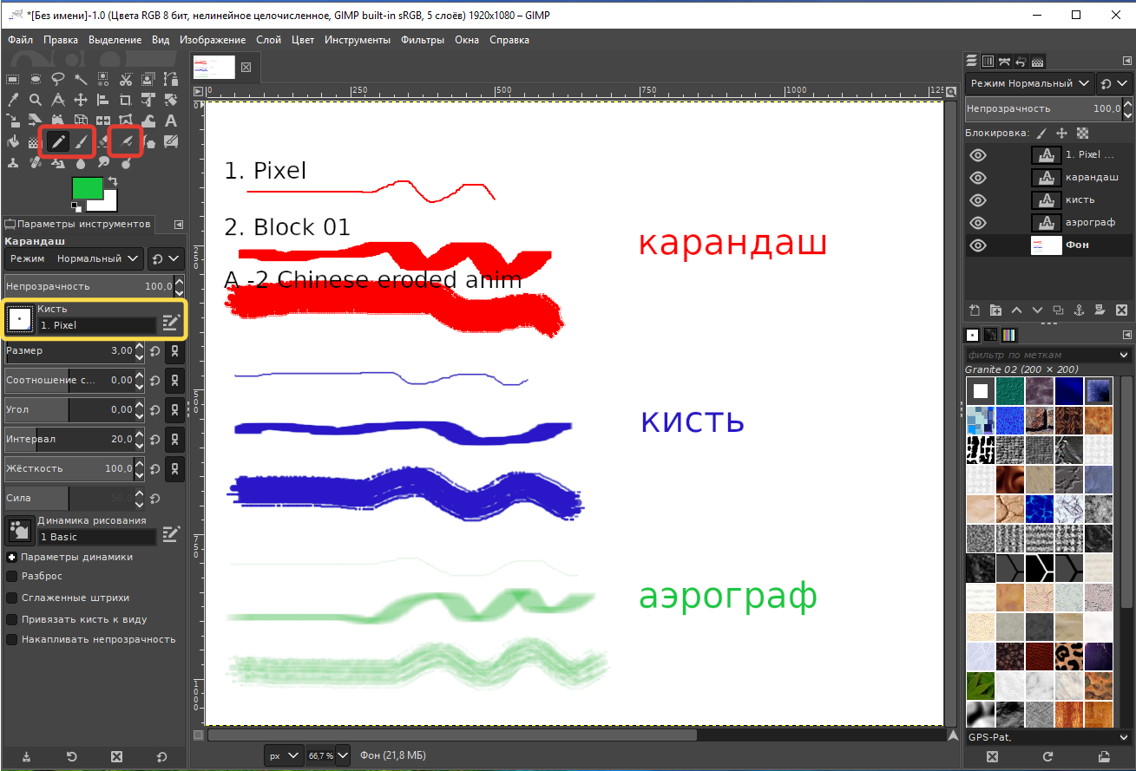The width and height of the screenshot is (1136, 771).
Task: Expand Параметры динамики section
Action: coord(12,557)
